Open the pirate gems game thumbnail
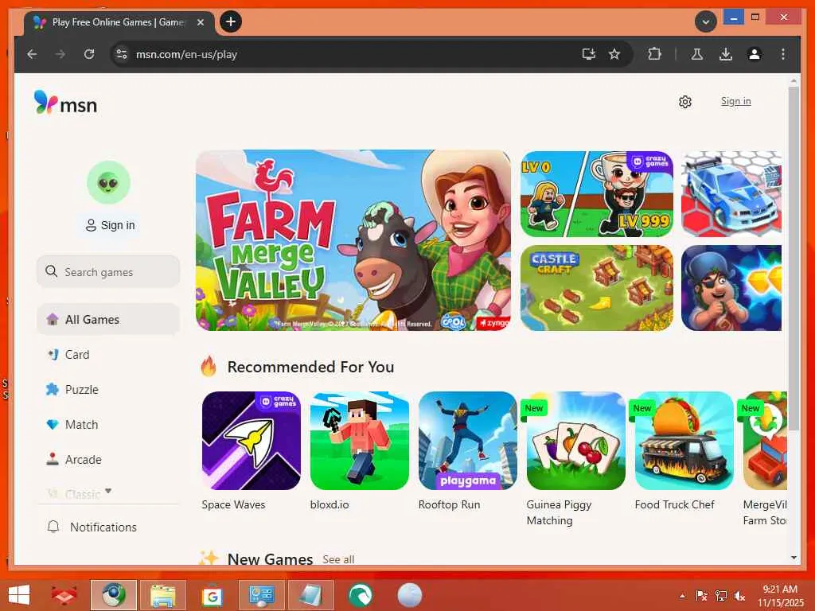The image size is (815, 611). (731, 288)
